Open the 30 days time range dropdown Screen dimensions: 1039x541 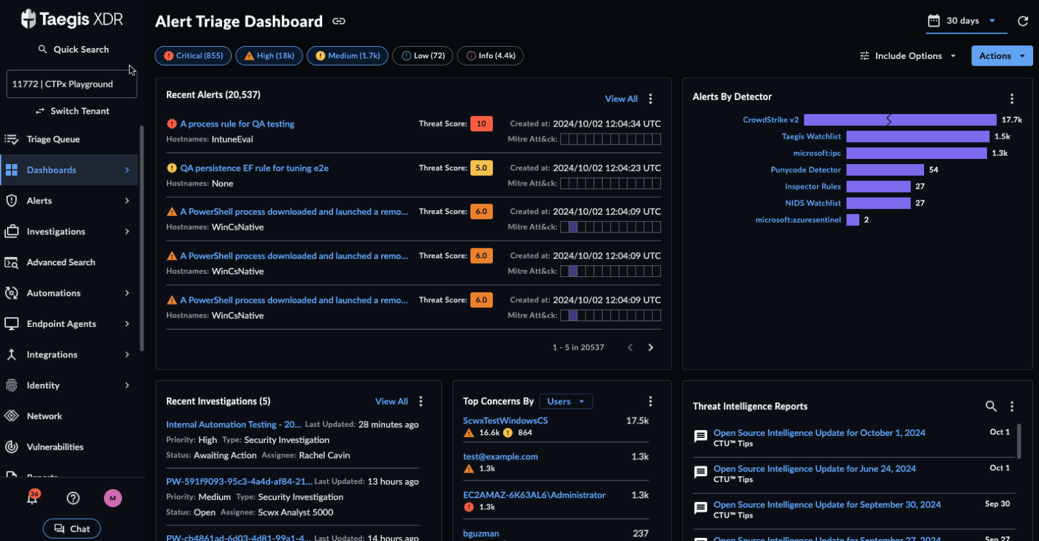[966, 21]
